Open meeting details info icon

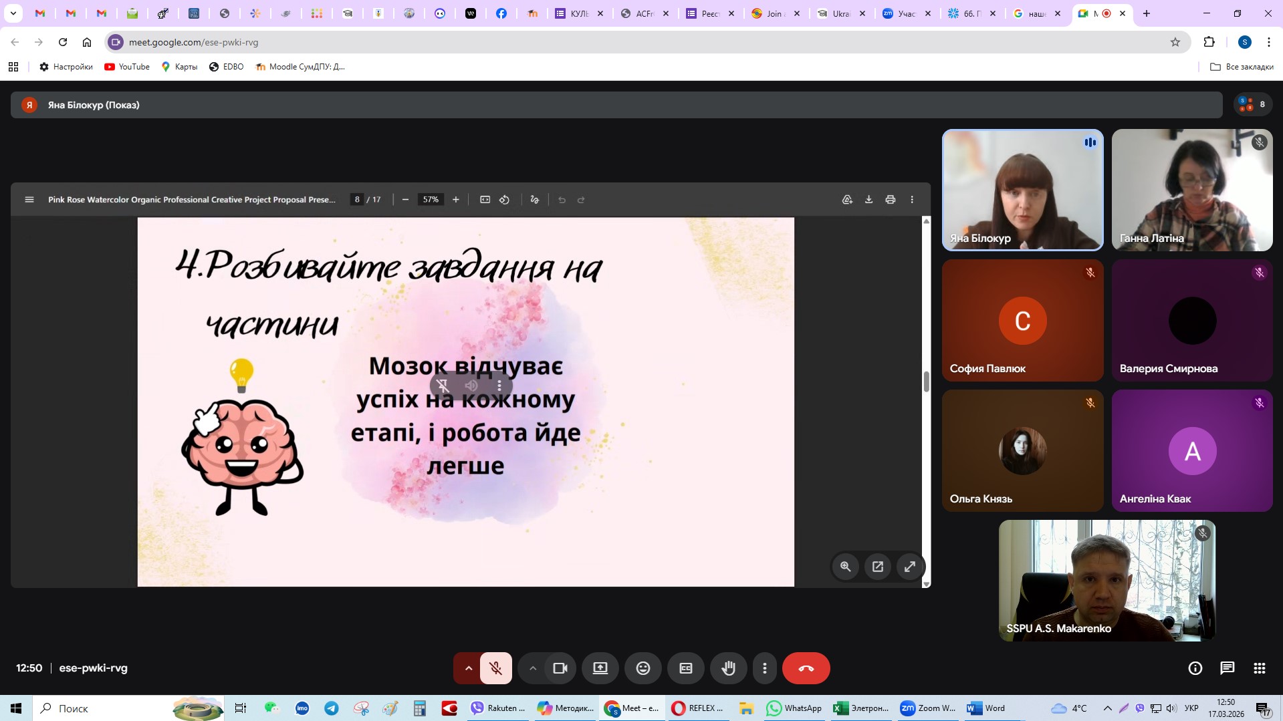tap(1195, 668)
